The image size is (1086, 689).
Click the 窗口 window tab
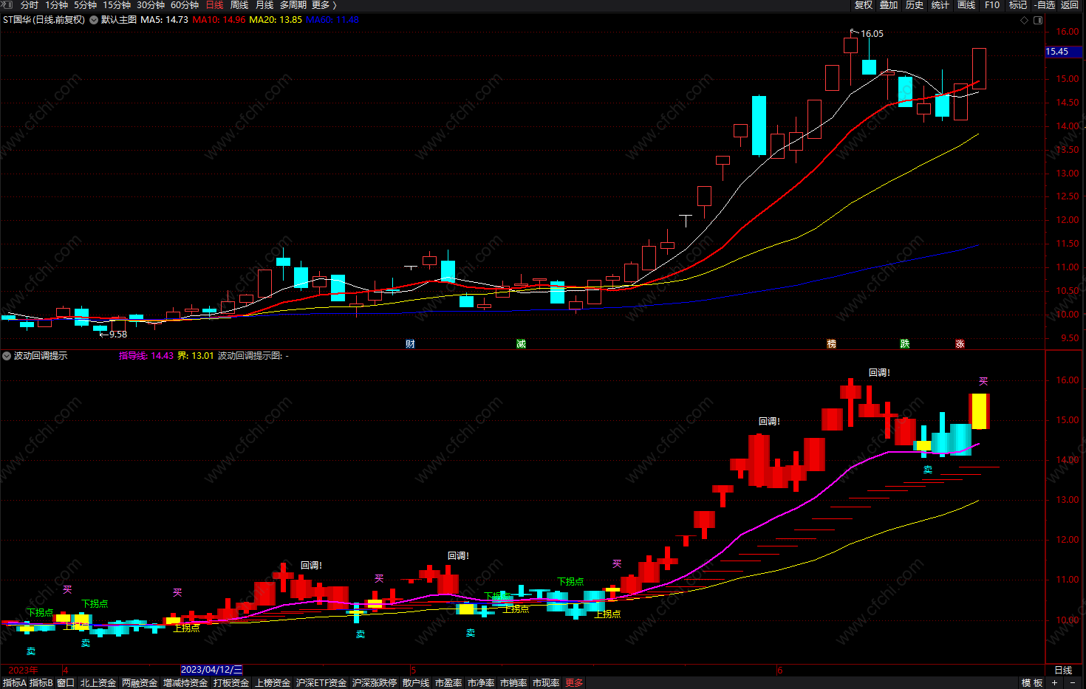pyautogui.click(x=66, y=683)
